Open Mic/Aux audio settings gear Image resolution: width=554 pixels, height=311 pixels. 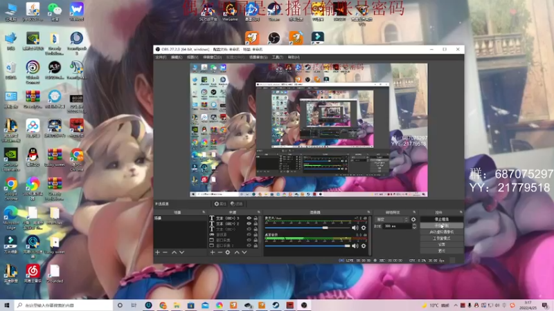click(x=364, y=228)
